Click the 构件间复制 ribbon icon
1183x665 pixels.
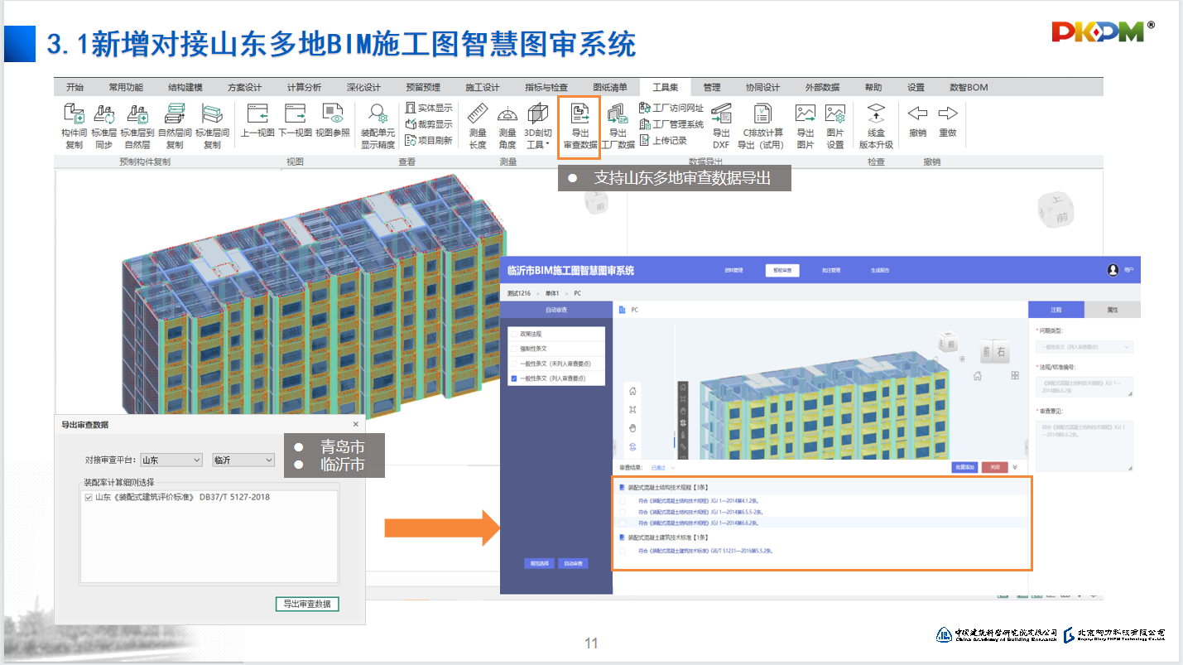74,126
